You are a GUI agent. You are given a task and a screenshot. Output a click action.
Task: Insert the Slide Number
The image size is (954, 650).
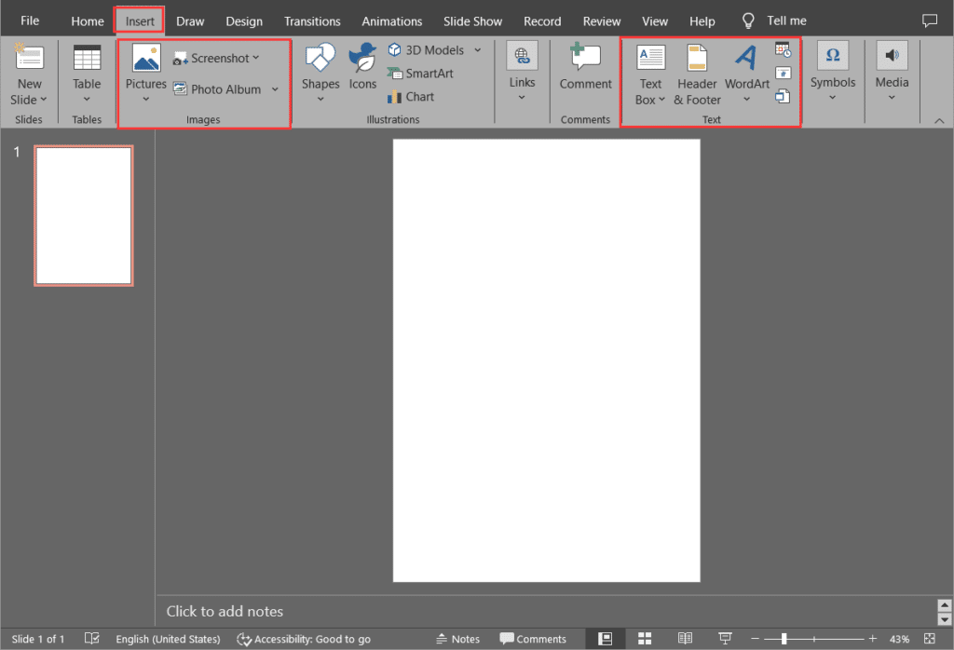pos(783,72)
